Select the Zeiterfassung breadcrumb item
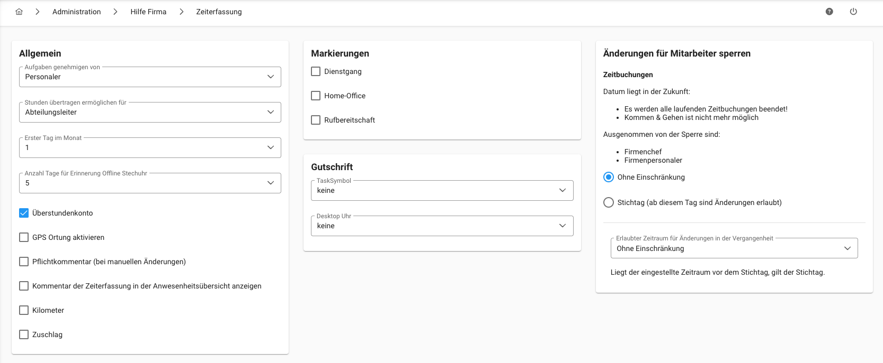The image size is (883, 363). pyautogui.click(x=219, y=12)
